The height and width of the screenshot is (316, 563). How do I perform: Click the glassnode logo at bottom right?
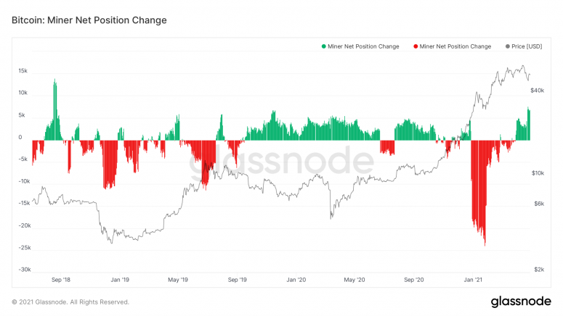click(x=521, y=302)
